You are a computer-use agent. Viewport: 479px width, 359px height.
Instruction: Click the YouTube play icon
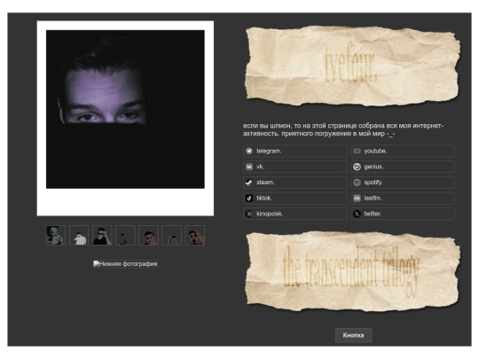(357, 151)
